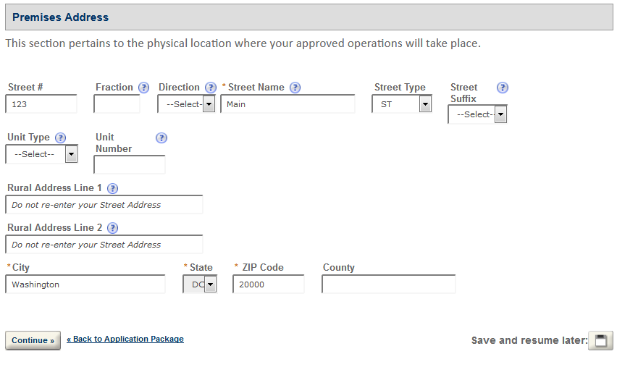
Task: Click help icon beside Direction label
Action: (211, 88)
